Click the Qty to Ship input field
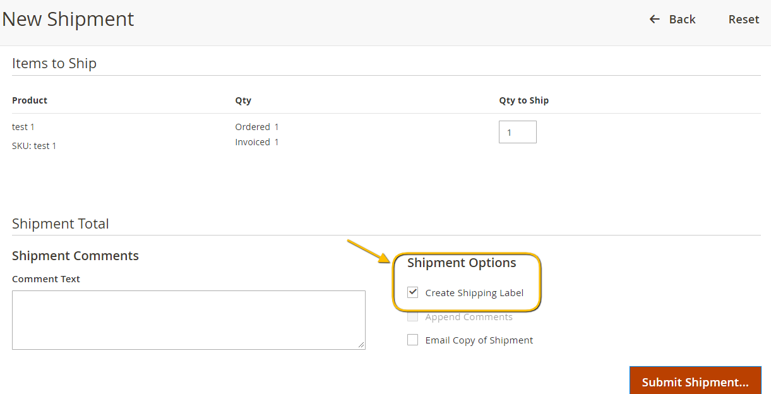 coord(518,132)
